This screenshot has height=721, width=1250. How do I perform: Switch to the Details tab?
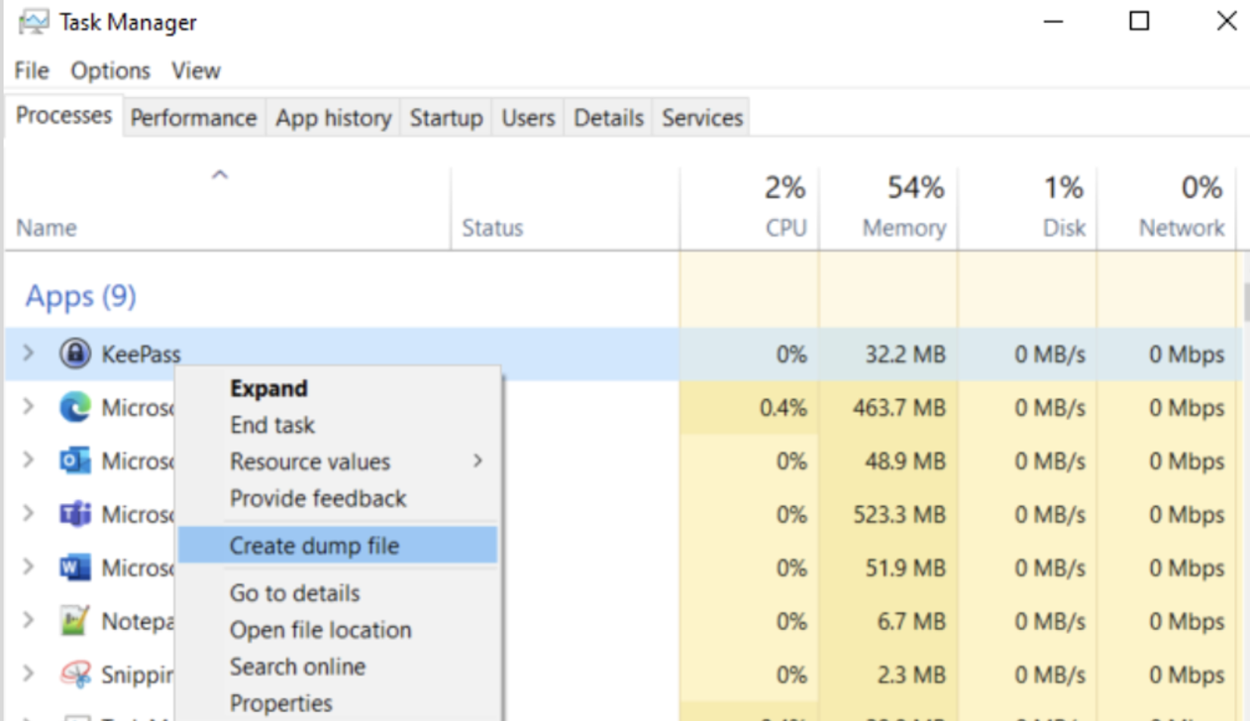(609, 118)
